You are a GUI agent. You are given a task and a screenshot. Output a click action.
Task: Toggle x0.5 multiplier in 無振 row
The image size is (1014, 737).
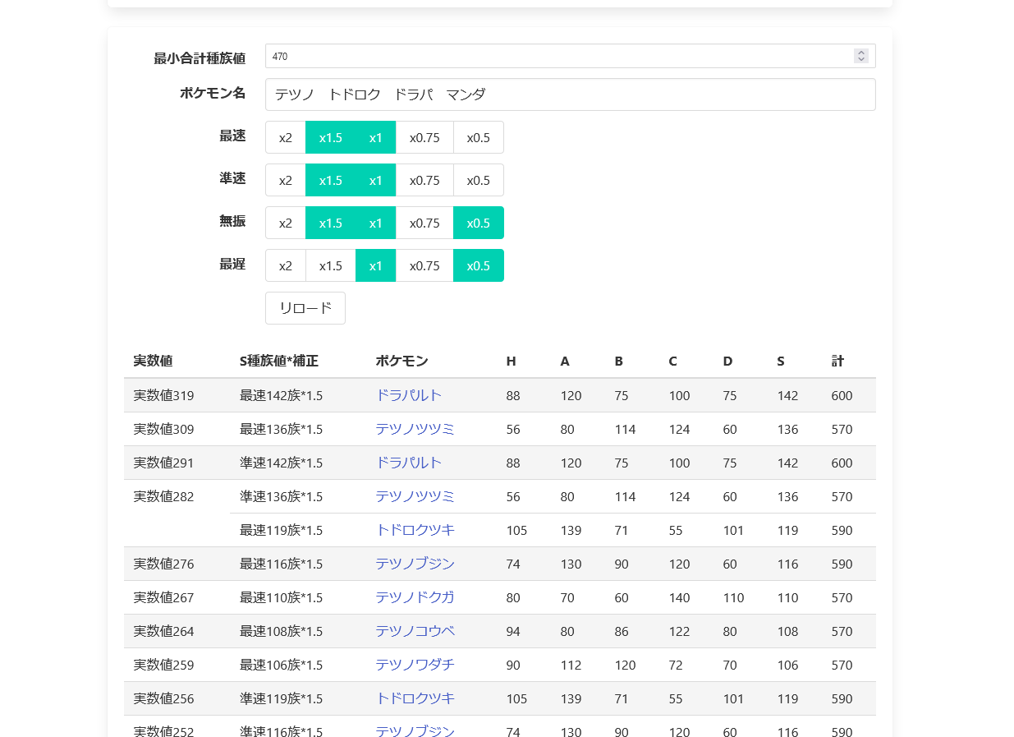coord(479,223)
